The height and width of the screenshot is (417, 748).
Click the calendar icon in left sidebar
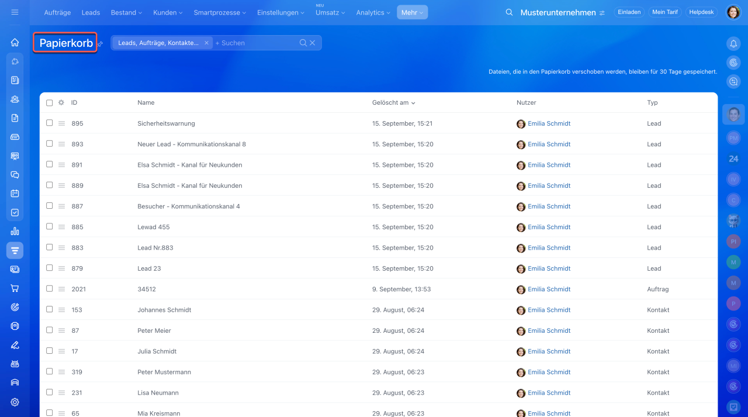click(x=15, y=194)
